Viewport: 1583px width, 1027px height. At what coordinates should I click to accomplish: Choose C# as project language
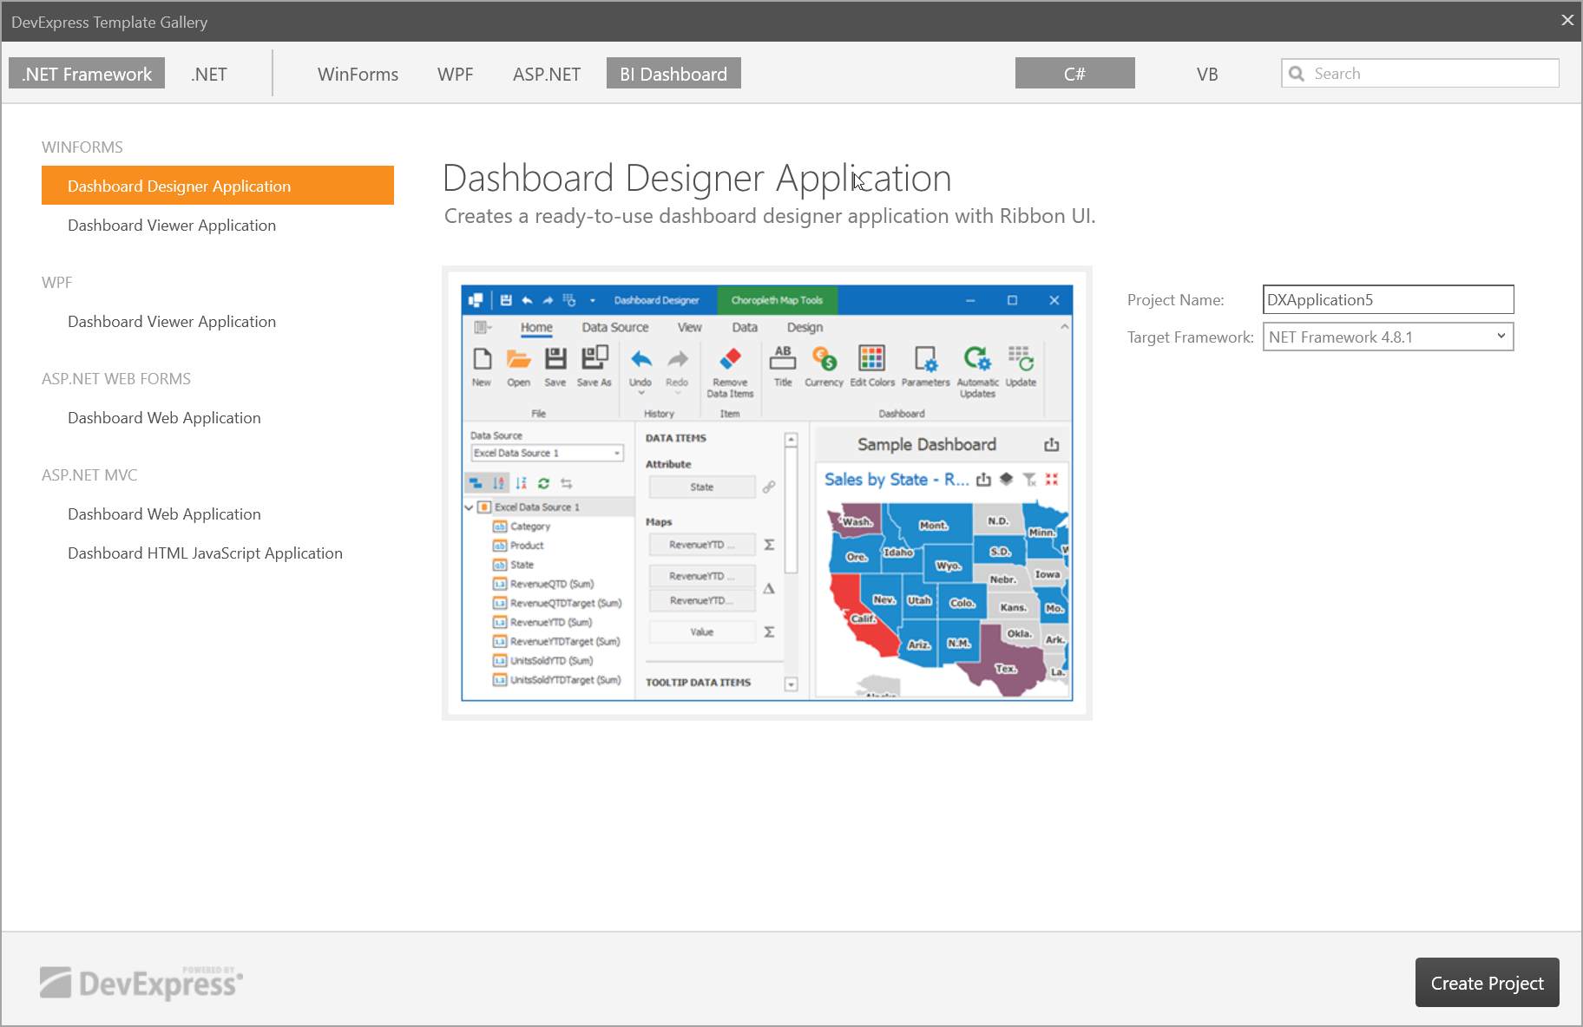coord(1074,74)
